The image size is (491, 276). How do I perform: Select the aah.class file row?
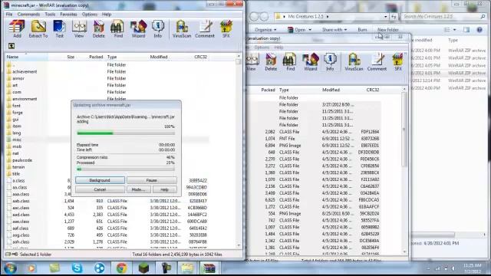tap(107, 242)
